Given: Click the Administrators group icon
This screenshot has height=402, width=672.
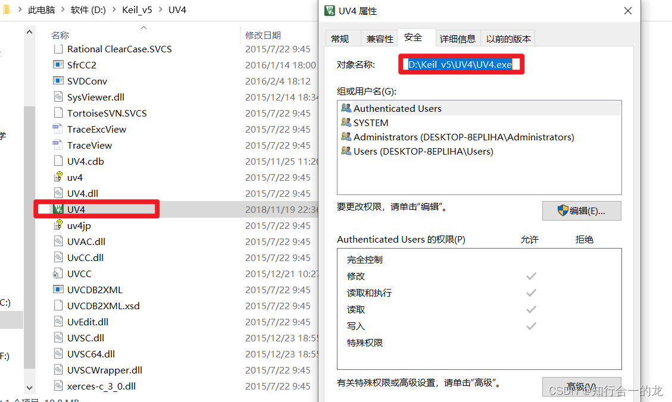Looking at the screenshot, I should tap(346, 137).
